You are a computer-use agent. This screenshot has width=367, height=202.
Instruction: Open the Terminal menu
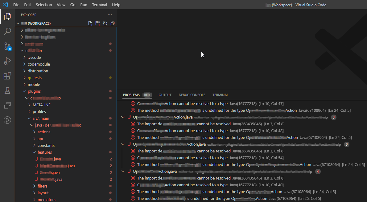[x=100, y=5]
